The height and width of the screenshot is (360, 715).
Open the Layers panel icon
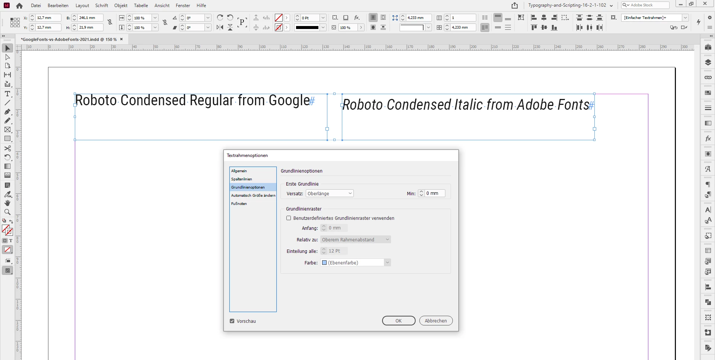(x=708, y=62)
